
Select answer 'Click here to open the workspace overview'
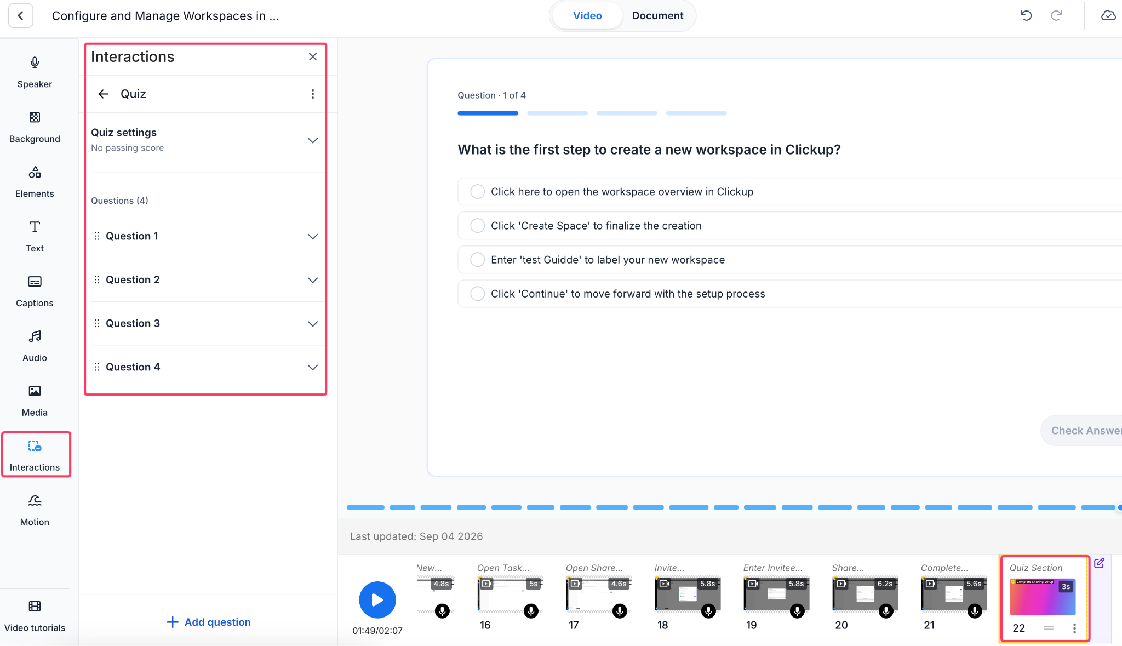789,192
